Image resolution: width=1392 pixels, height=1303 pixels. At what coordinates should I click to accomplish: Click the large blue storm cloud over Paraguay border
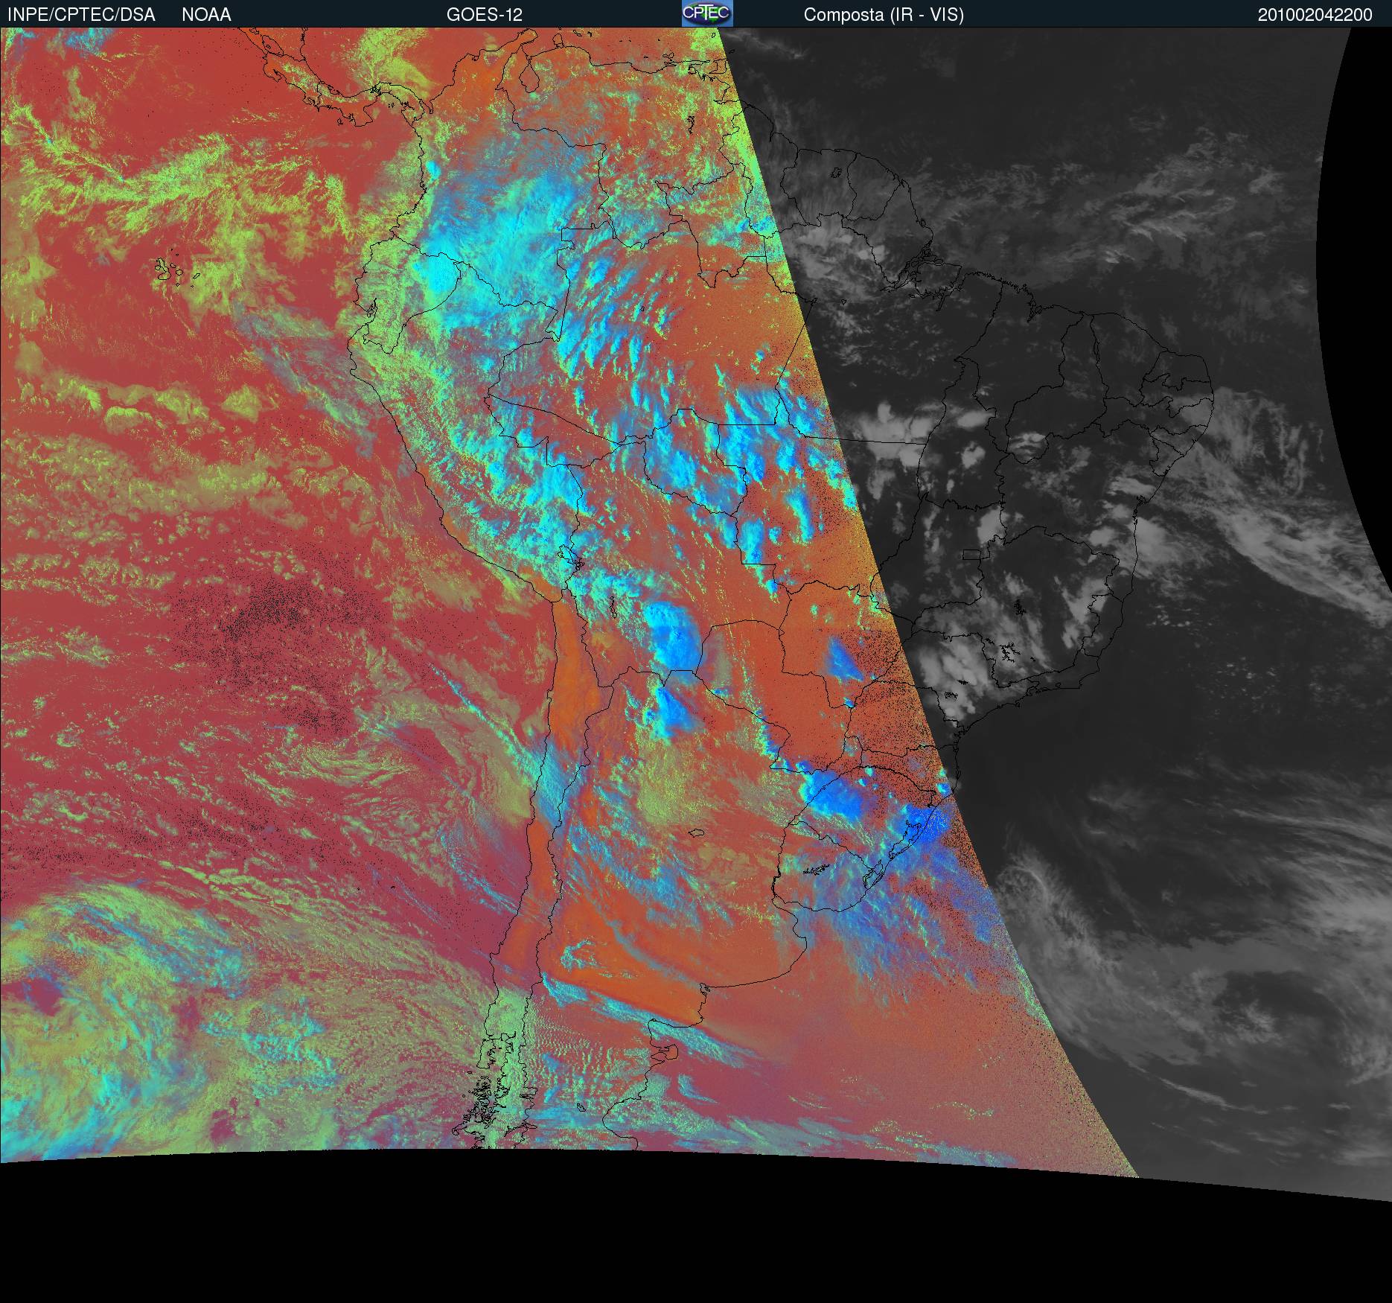(x=672, y=637)
